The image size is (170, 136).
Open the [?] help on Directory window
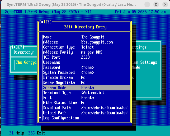click(x=21, y=47)
